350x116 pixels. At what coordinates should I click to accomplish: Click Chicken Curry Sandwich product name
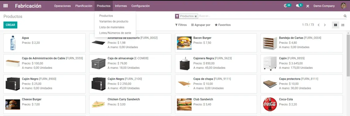point(124,99)
